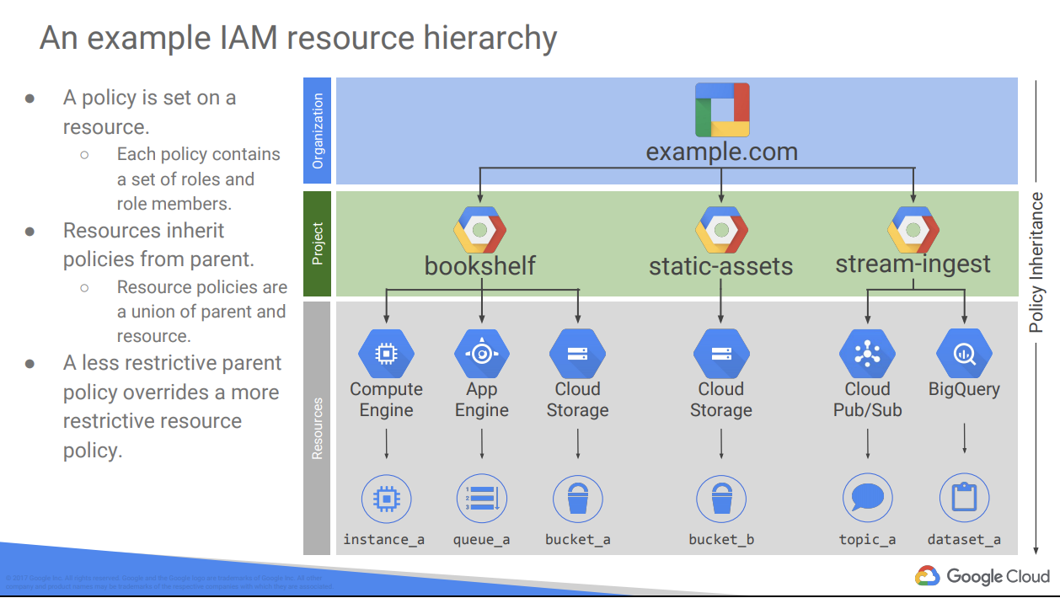Image resolution: width=1060 pixels, height=598 pixels.
Task: Click the Google Cloud logo
Action: click(x=982, y=576)
